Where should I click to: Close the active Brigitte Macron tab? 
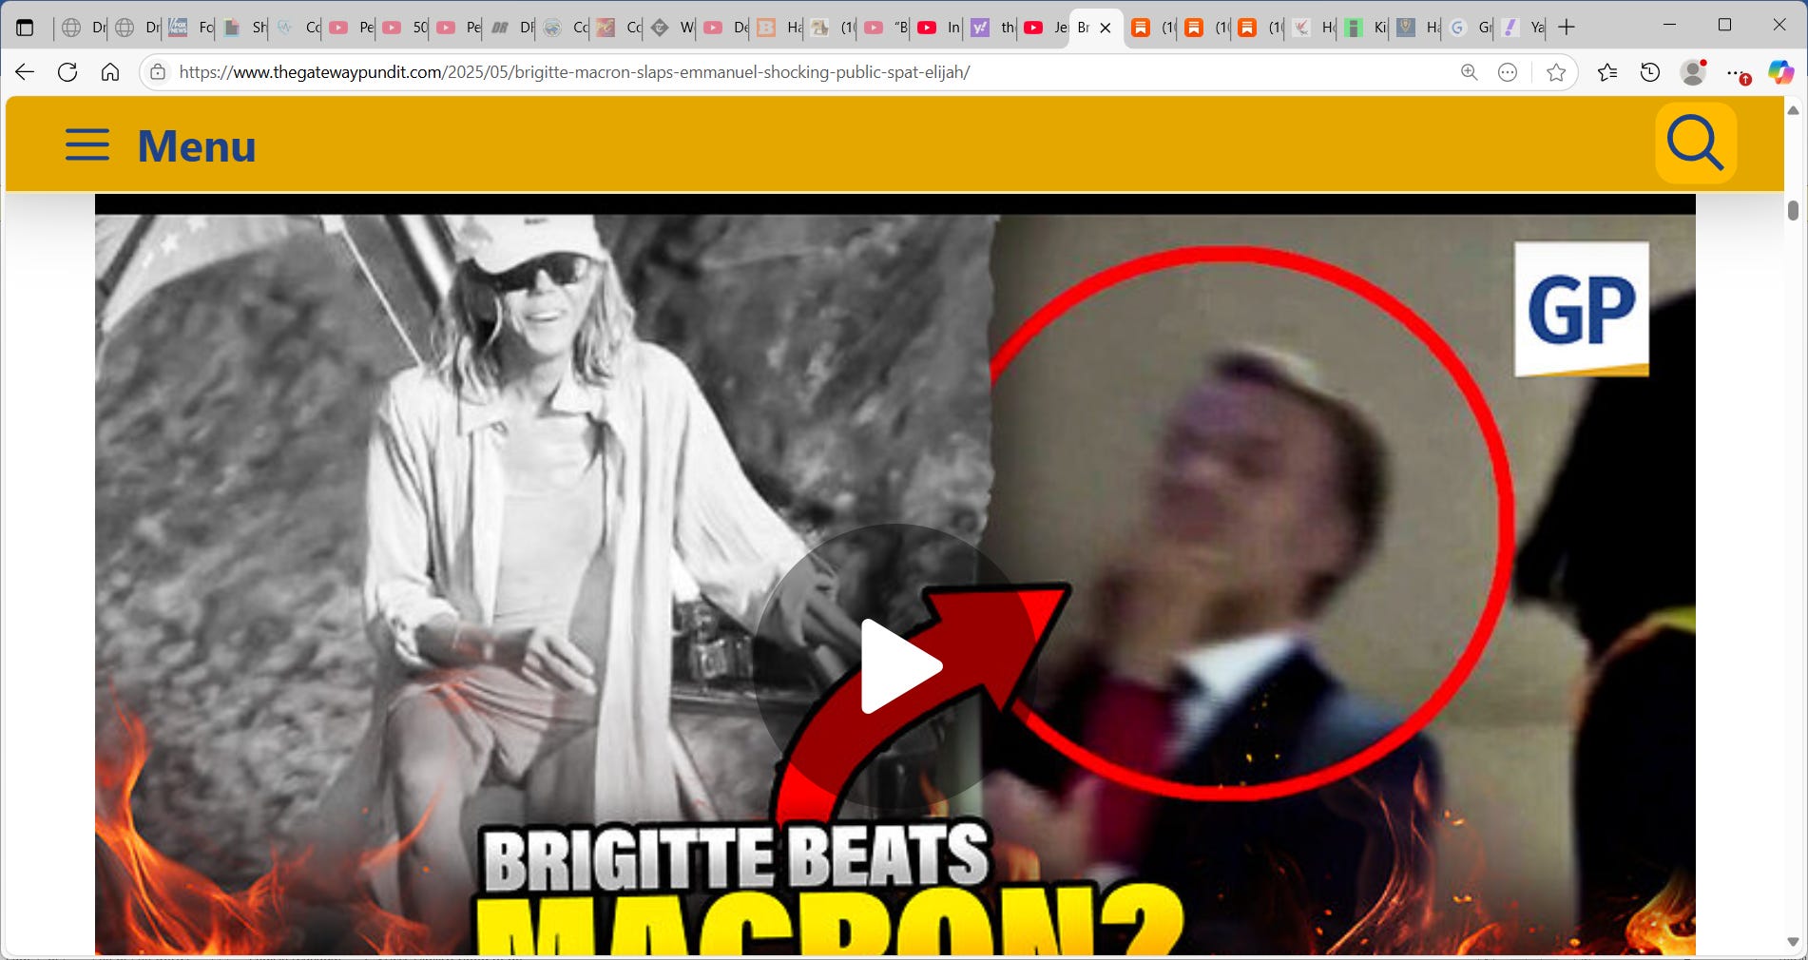coord(1106,28)
